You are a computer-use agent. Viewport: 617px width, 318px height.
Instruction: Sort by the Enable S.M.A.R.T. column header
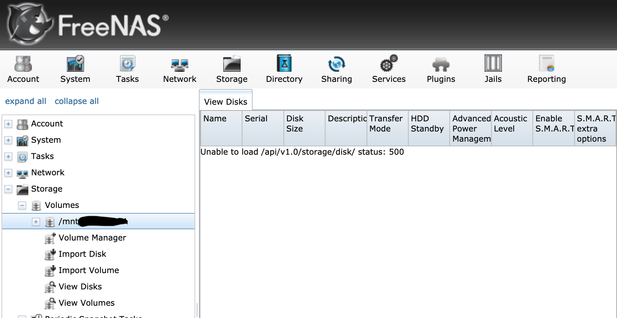553,128
